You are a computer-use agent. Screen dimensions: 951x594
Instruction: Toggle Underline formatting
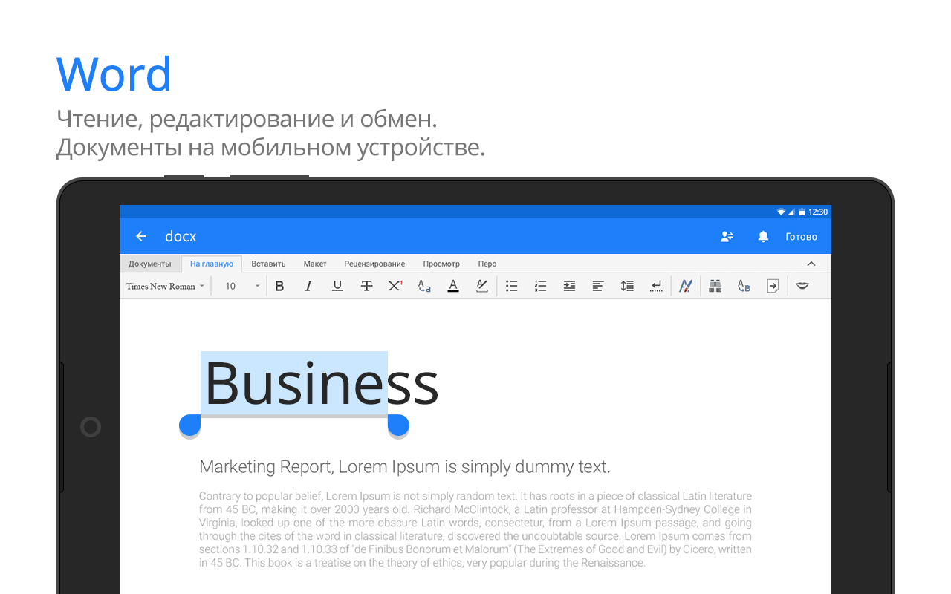click(337, 286)
